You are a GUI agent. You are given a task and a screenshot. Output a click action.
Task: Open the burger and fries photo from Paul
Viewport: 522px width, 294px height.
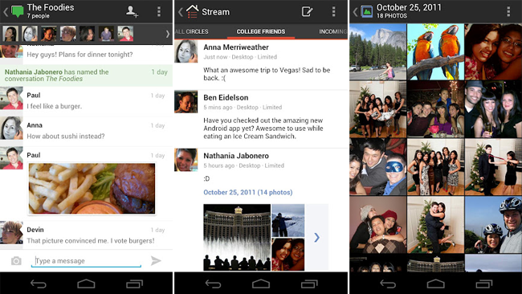(92, 189)
